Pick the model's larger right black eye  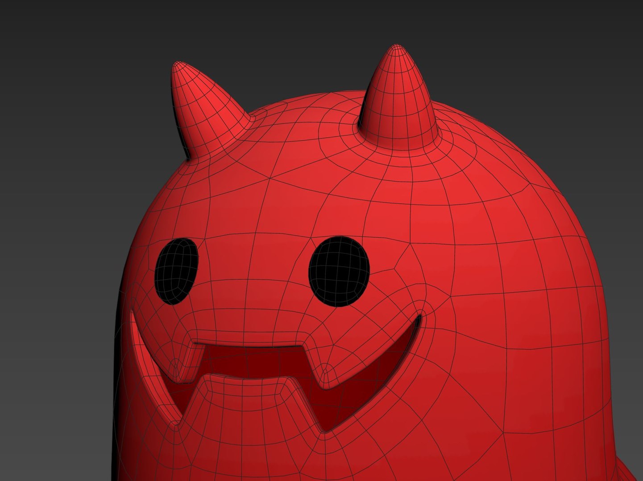pyautogui.click(x=340, y=271)
